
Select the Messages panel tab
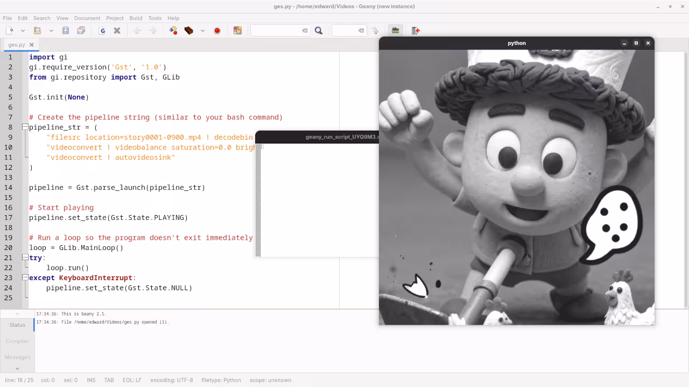tap(17, 357)
